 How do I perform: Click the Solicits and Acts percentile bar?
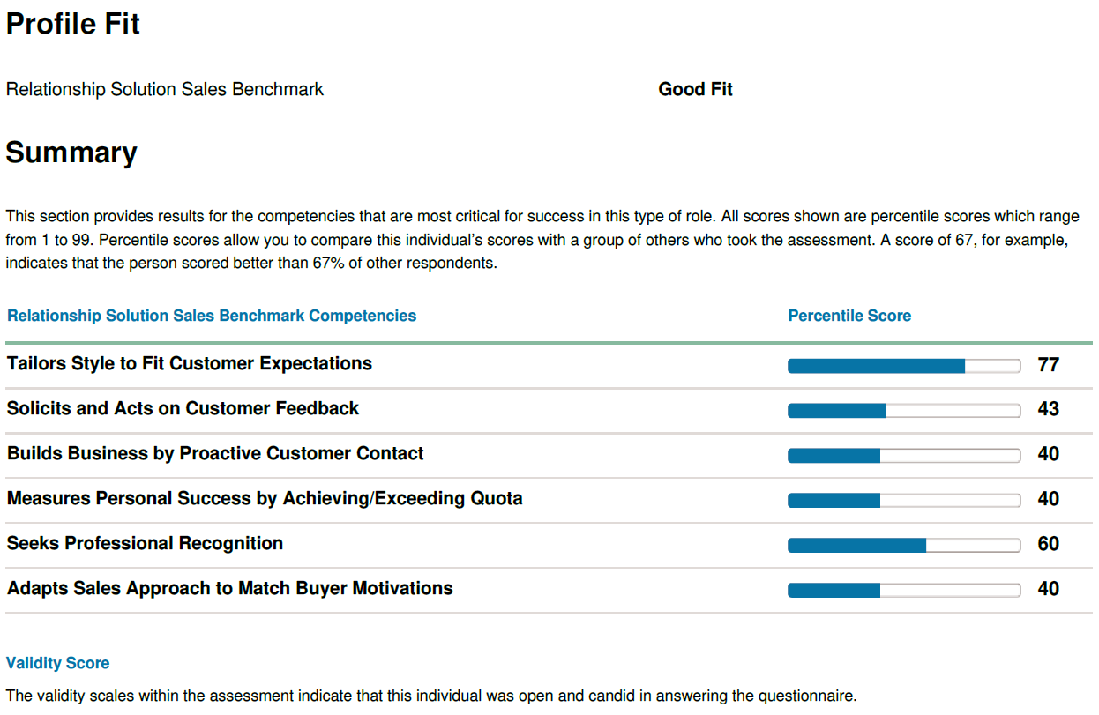pyautogui.click(x=904, y=411)
